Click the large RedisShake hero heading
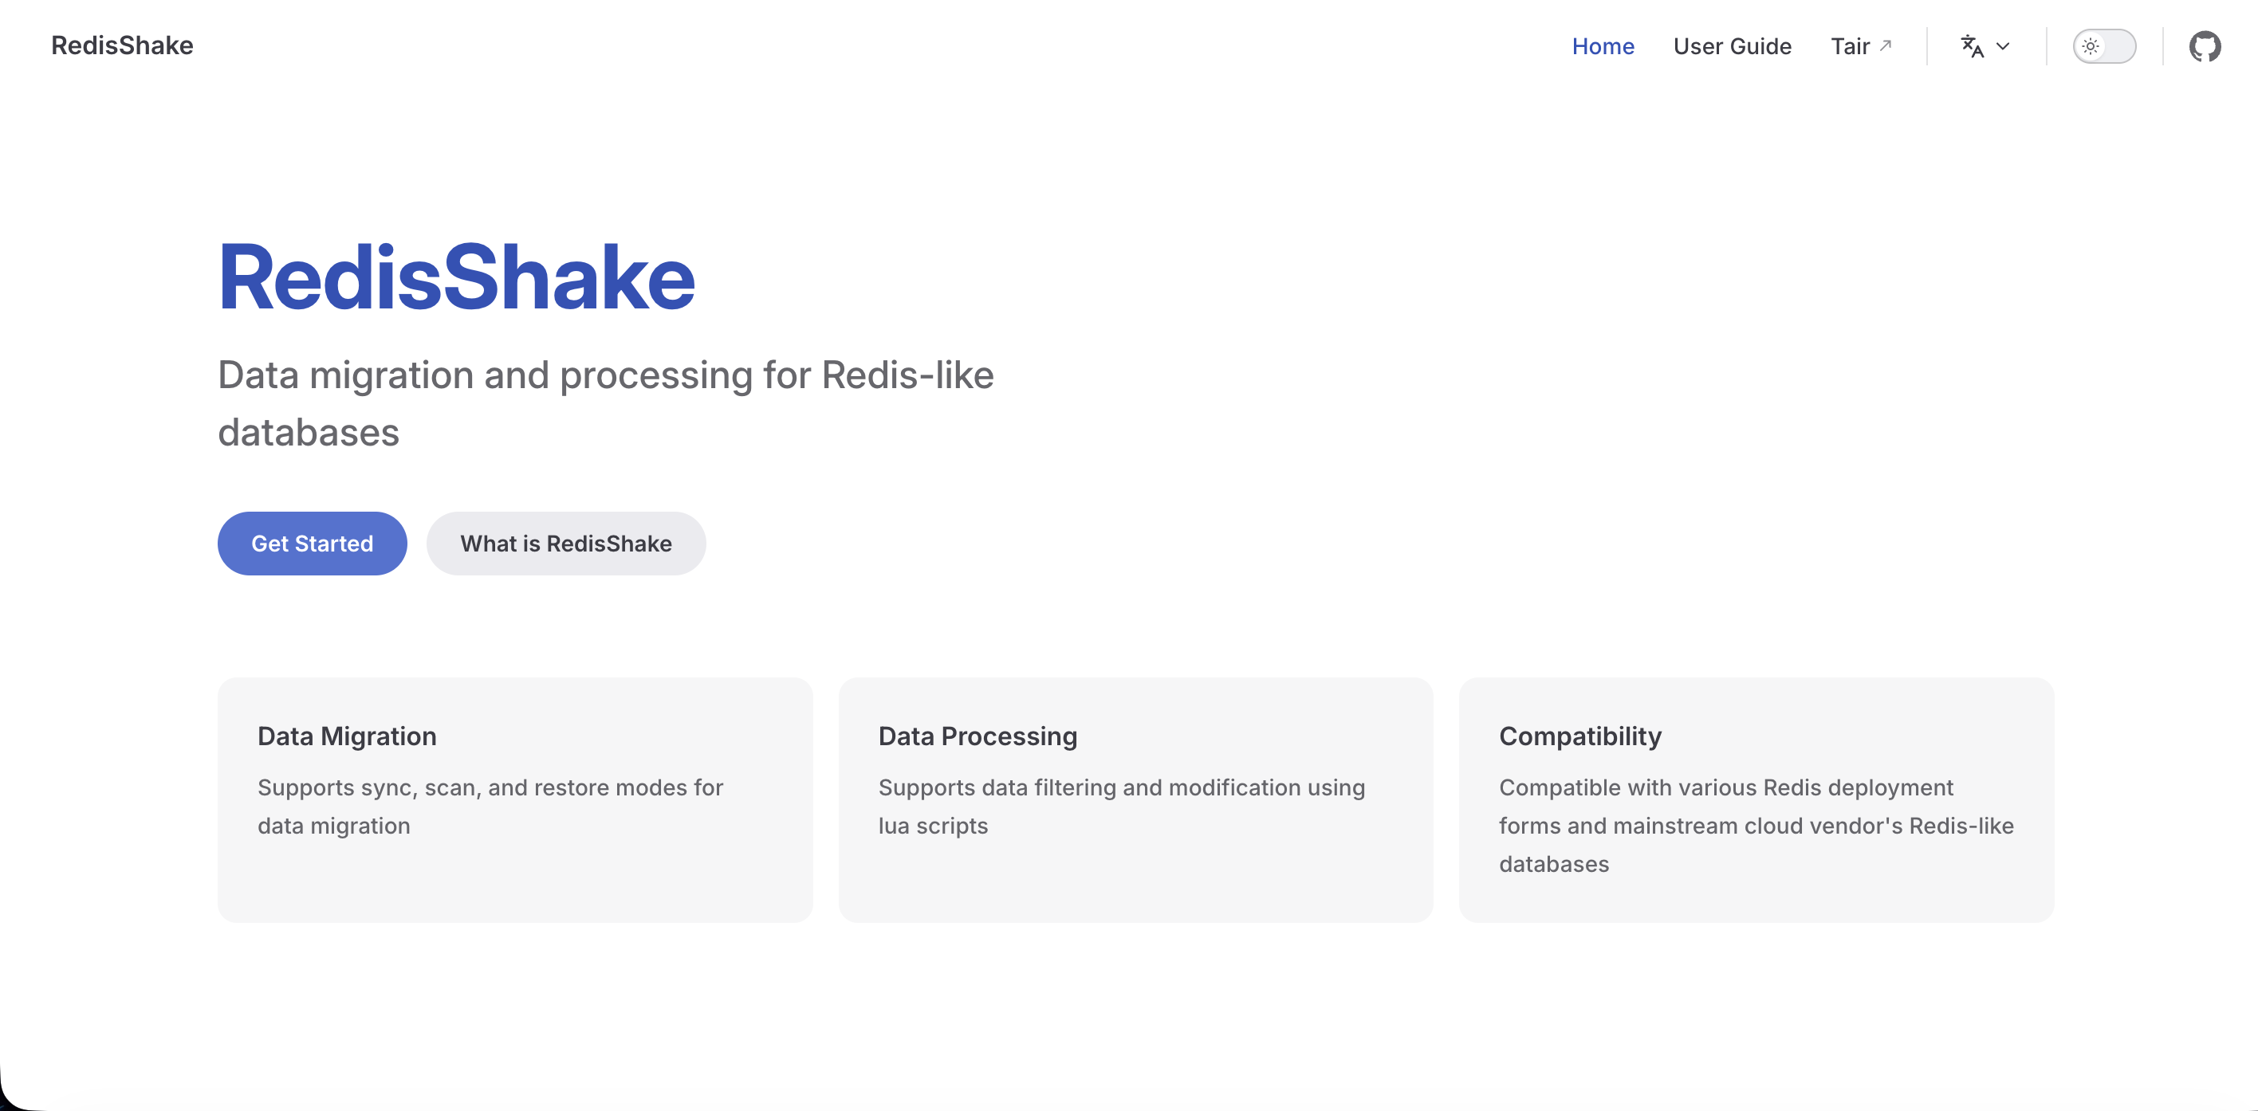The image size is (2258, 1111). [x=456, y=277]
